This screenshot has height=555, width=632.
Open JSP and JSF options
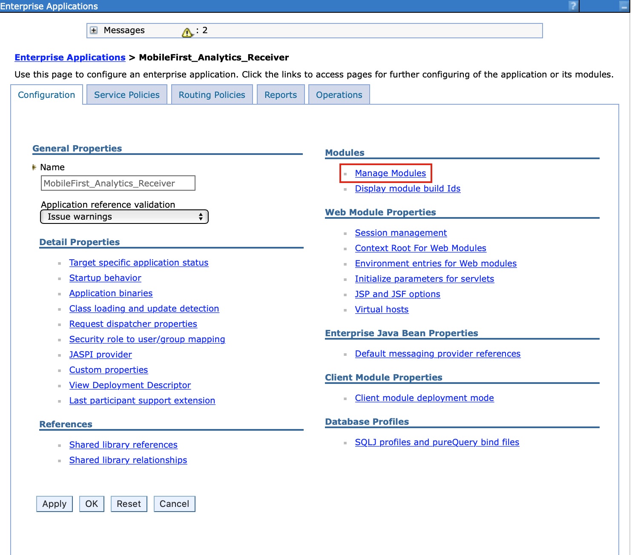(398, 294)
